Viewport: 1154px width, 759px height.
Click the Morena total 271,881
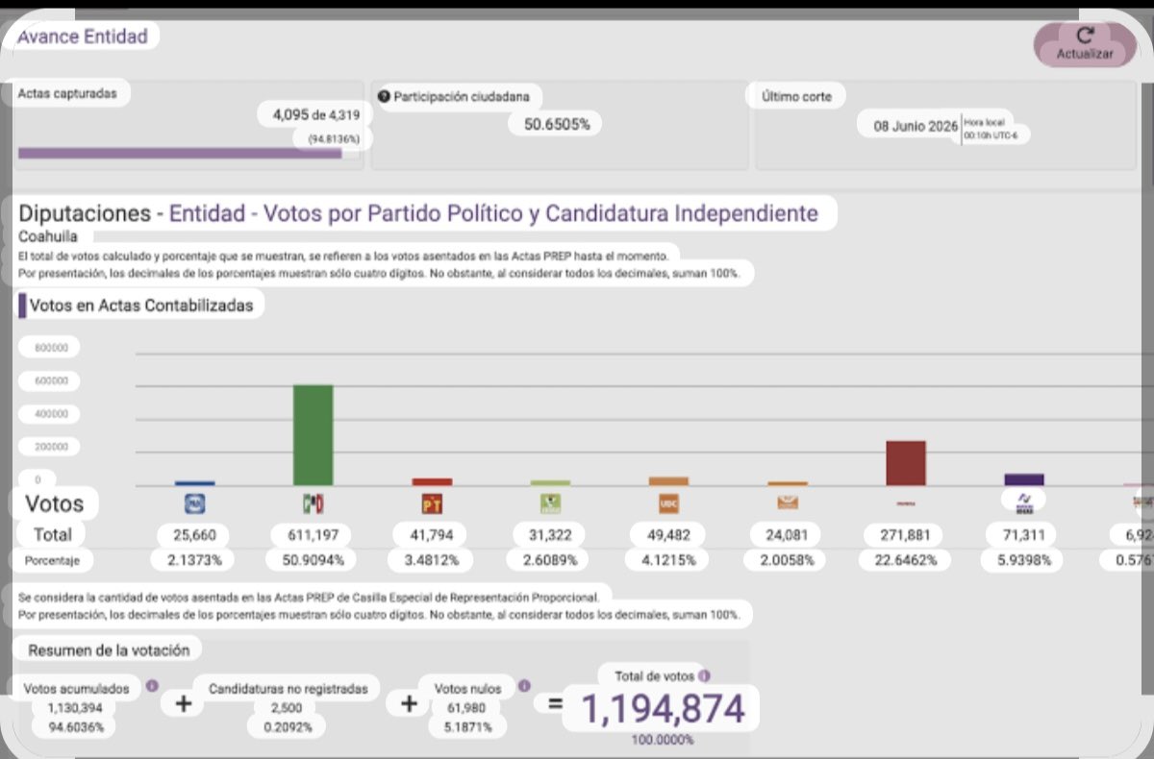[x=906, y=534]
